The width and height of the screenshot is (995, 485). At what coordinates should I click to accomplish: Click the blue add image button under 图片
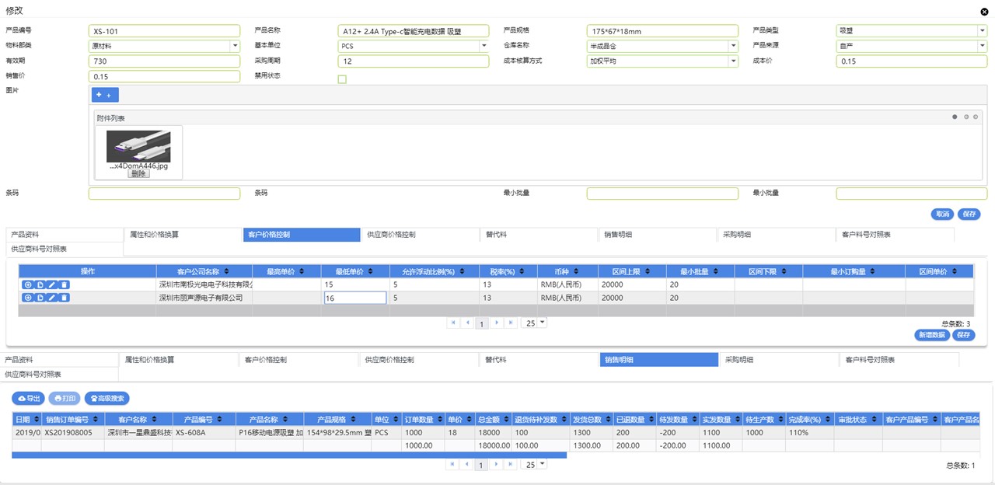tap(105, 95)
